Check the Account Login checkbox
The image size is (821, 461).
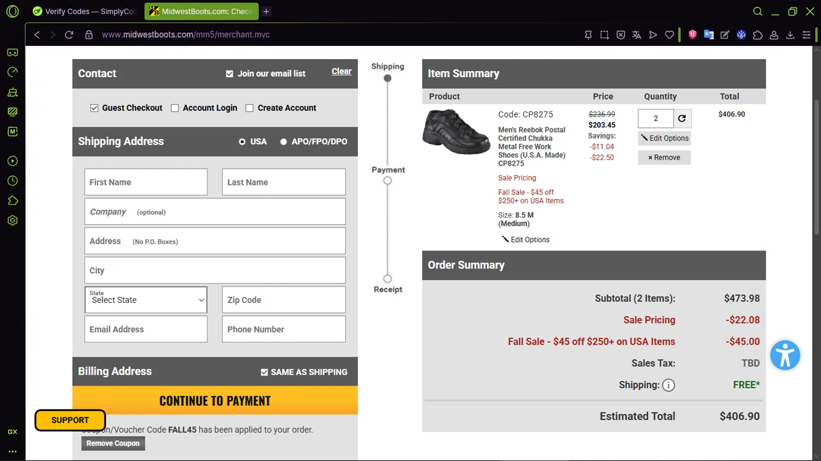pos(175,108)
